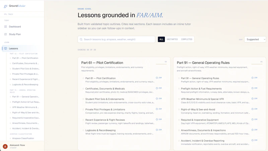Open sidebar item Required & Inoperative Equi...

tap(26, 118)
